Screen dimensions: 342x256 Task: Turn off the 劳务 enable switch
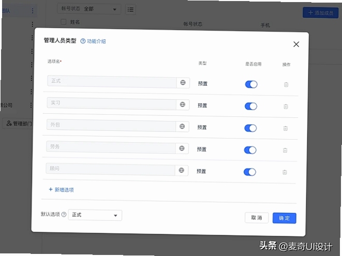pyautogui.click(x=250, y=150)
